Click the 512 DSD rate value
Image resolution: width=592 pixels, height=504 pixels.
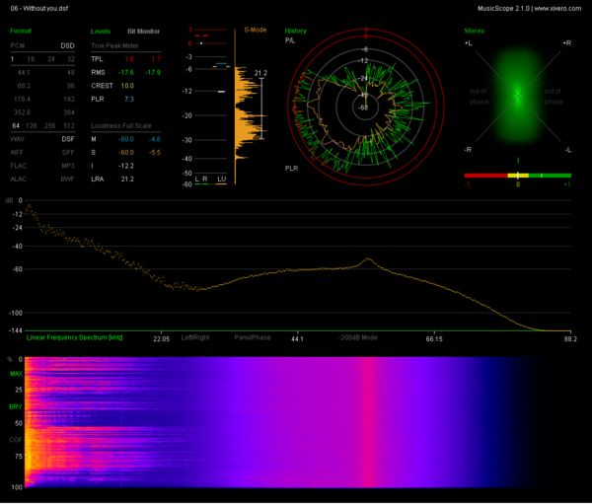click(69, 125)
